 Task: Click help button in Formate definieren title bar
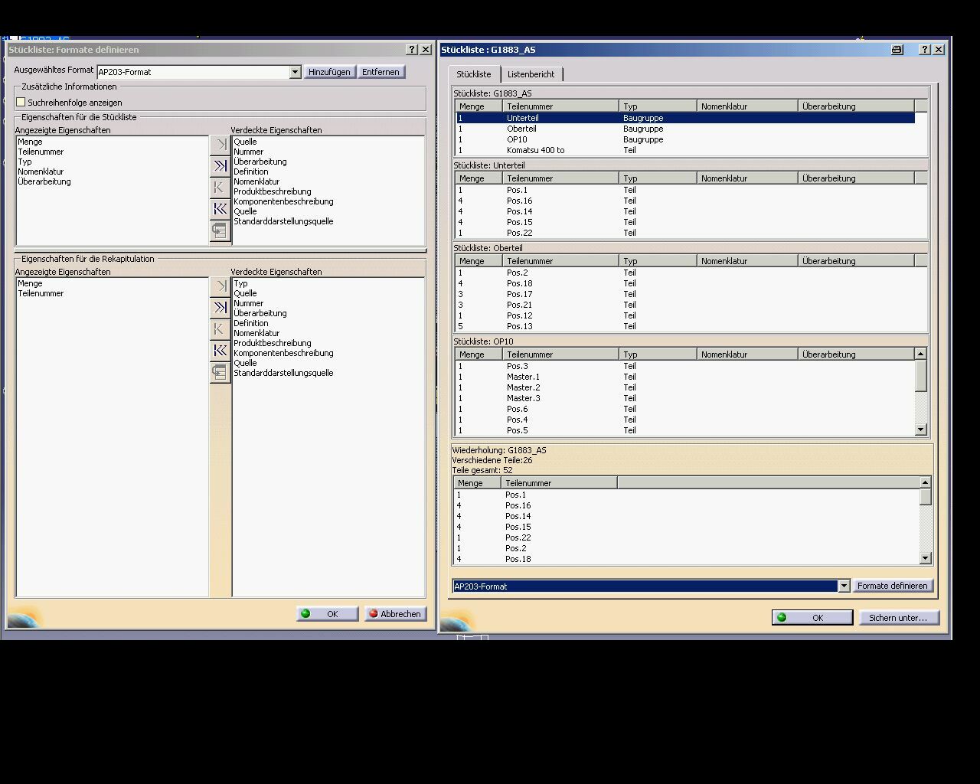pos(412,49)
